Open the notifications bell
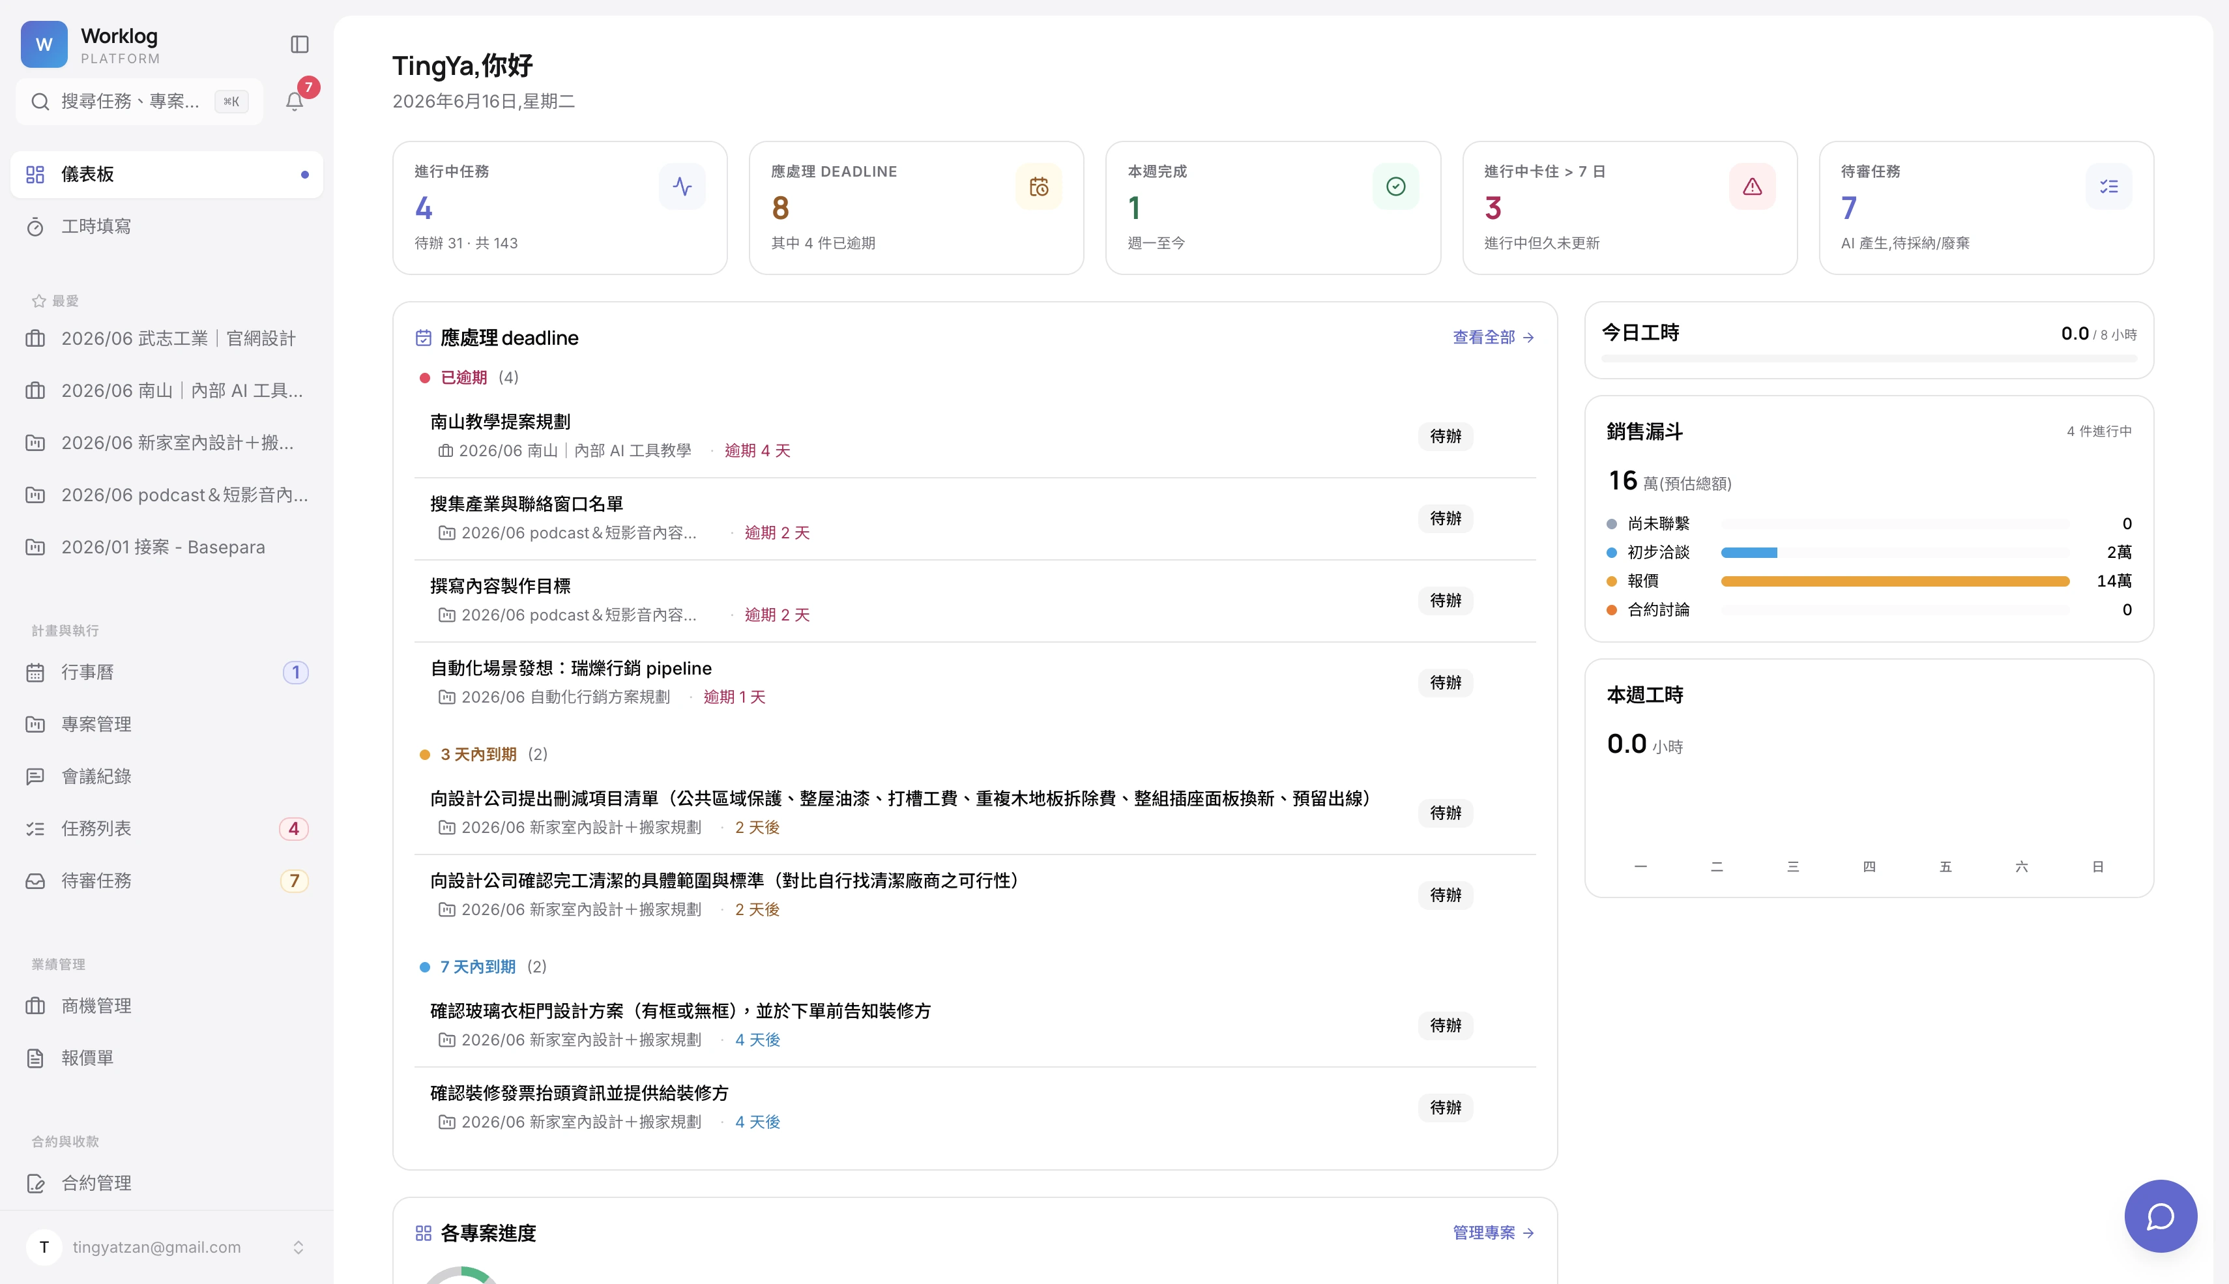 [295, 102]
